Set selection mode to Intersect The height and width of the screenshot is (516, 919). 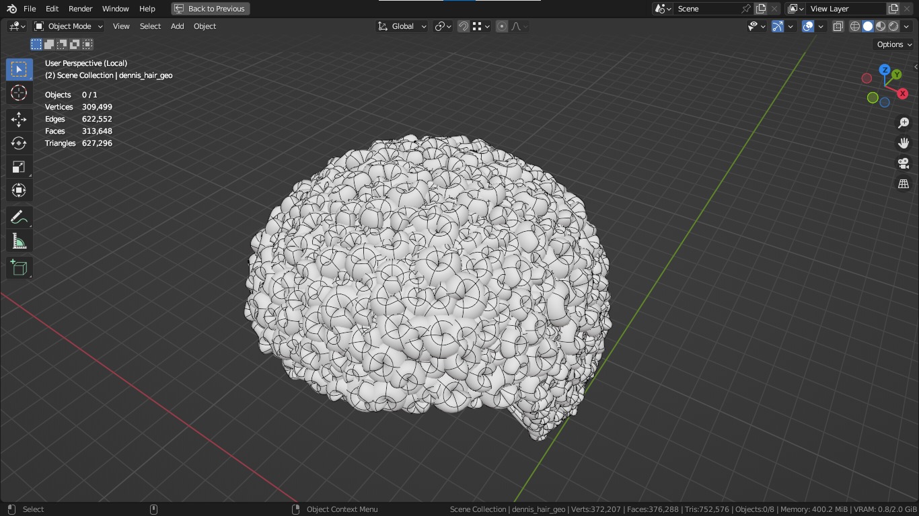coord(87,44)
